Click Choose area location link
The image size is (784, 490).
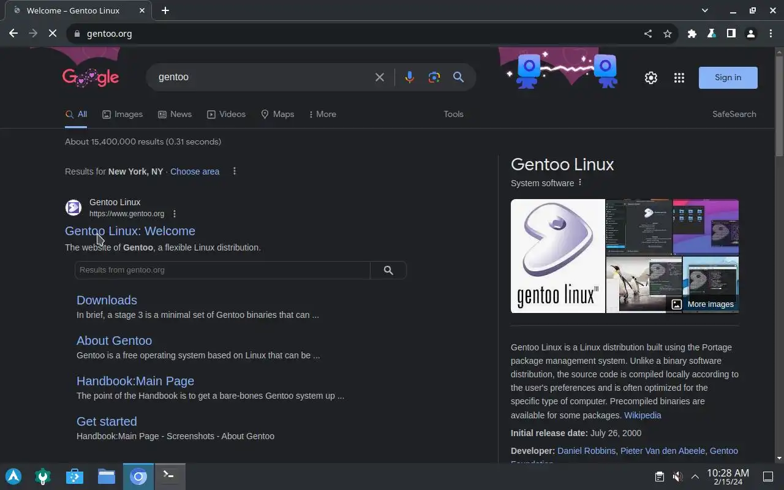point(195,171)
